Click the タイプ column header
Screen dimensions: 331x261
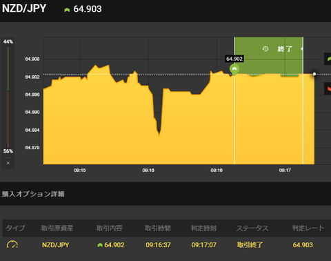(15, 228)
